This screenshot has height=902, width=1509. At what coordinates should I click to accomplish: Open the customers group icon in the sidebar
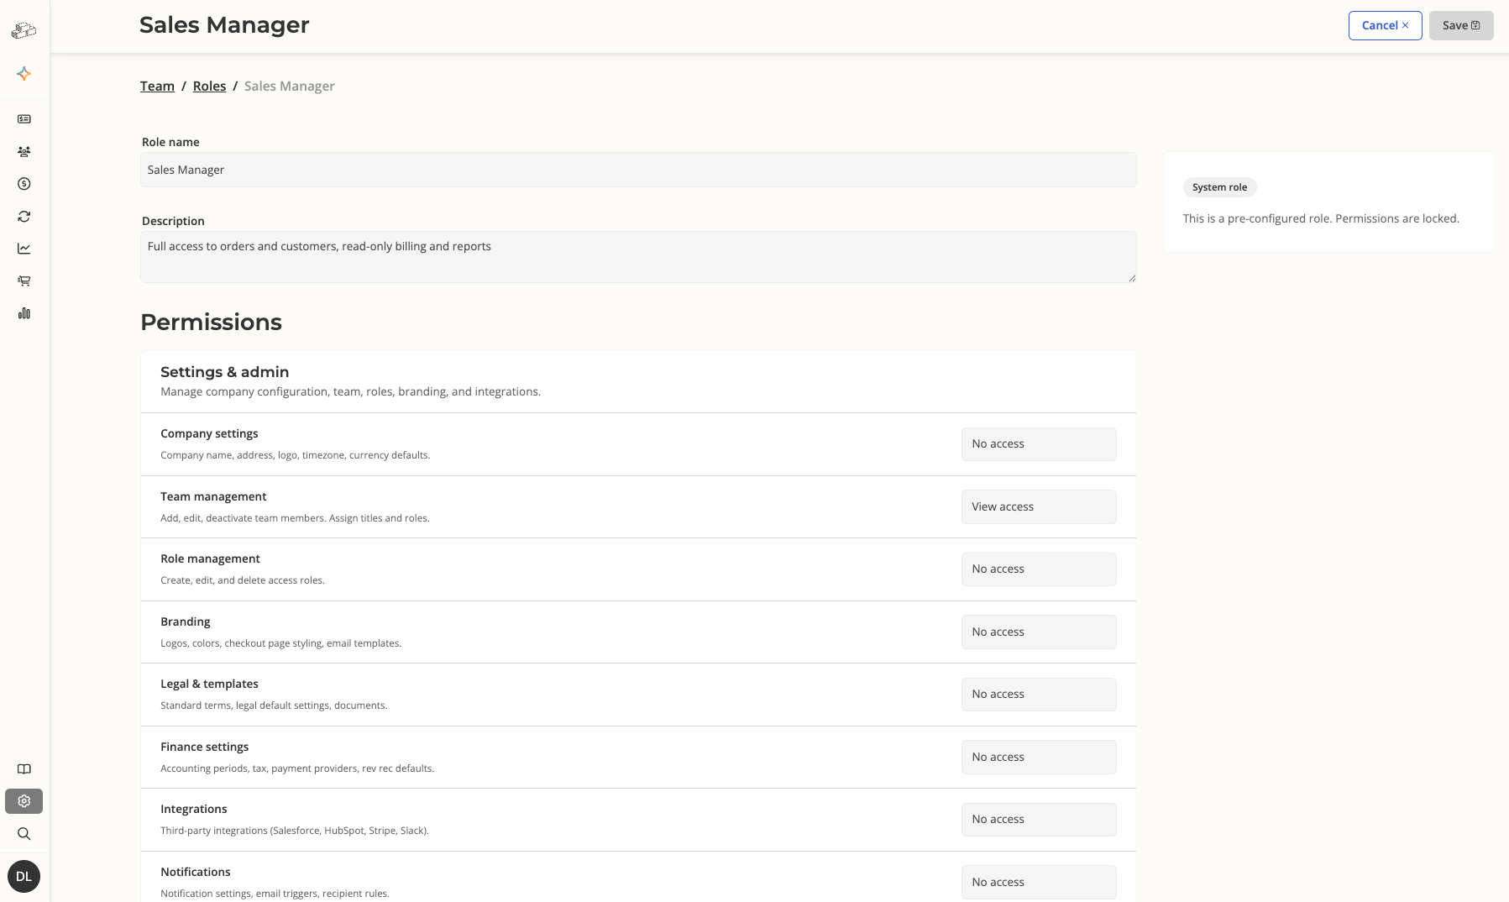[x=24, y=152]
